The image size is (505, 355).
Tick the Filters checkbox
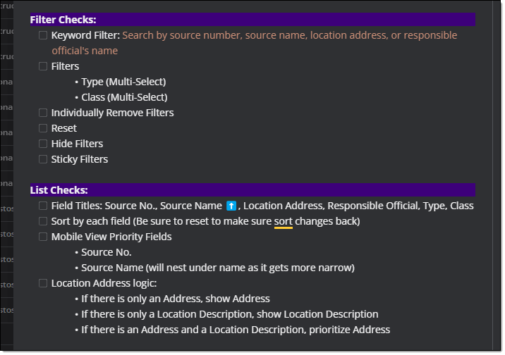tap(43, 66)
